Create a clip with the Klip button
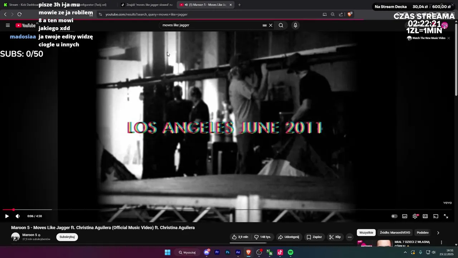This screenshot has height=258, width=458. pos(335,237)
